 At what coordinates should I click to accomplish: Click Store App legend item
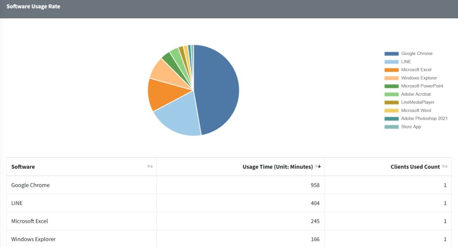point(403,127)
